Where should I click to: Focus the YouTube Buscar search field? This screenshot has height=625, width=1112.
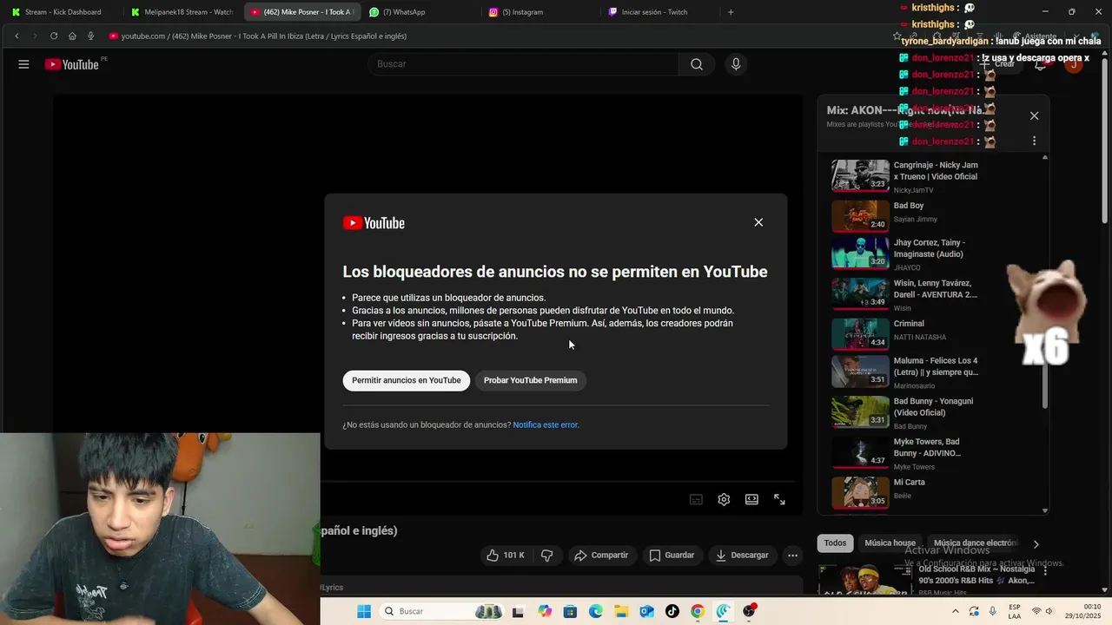(525, 64)
